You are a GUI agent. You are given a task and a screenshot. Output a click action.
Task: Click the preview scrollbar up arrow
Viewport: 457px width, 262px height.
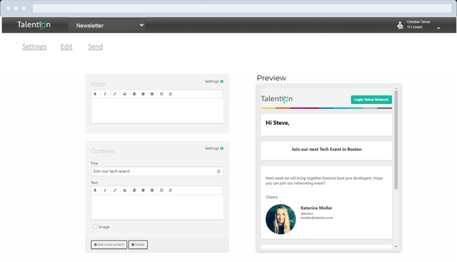396,88
